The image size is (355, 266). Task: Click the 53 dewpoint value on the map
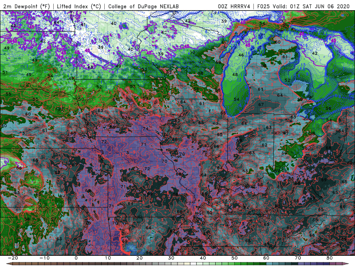[x=144, y=69]
